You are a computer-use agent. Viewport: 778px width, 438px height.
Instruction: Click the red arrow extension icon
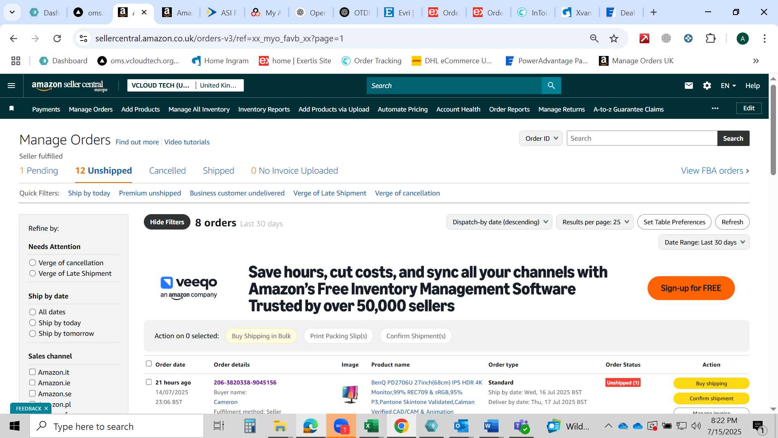[644, 39]
